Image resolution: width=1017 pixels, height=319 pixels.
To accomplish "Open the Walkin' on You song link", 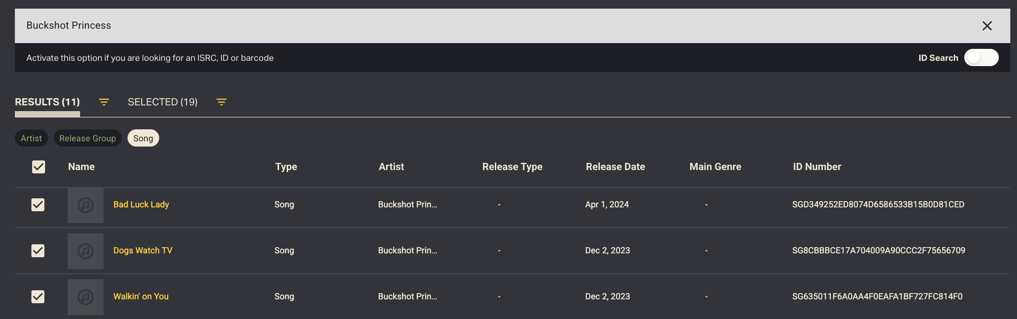I will [140, 296].
